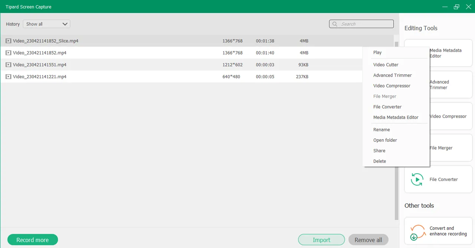Minimize the Tipard Screen Capture window
This screenshot has height=248, width=475.
[x=445, y=7]
